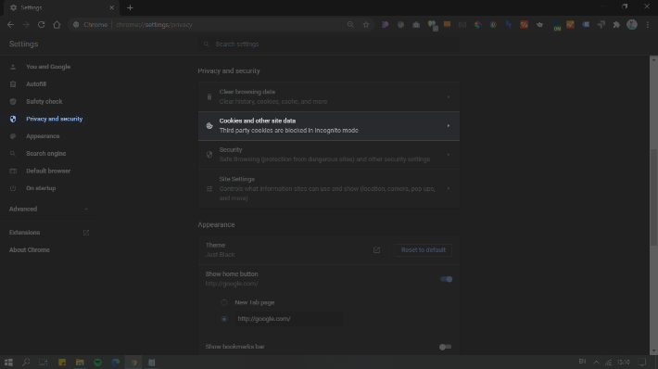Click the trash icon beside Clear browsing data
658x369 pixels.
(209, 96)
